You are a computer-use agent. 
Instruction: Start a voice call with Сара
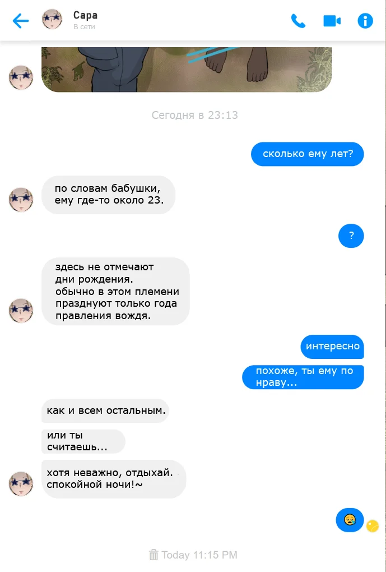[298, 21]
